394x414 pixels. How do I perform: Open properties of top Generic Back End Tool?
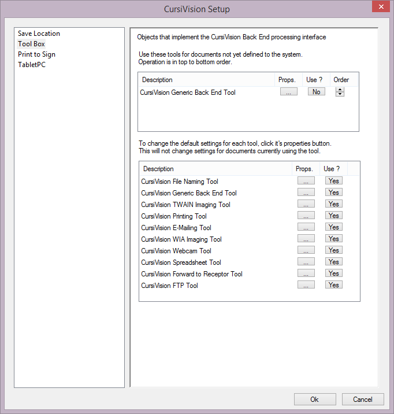(288, 91)
